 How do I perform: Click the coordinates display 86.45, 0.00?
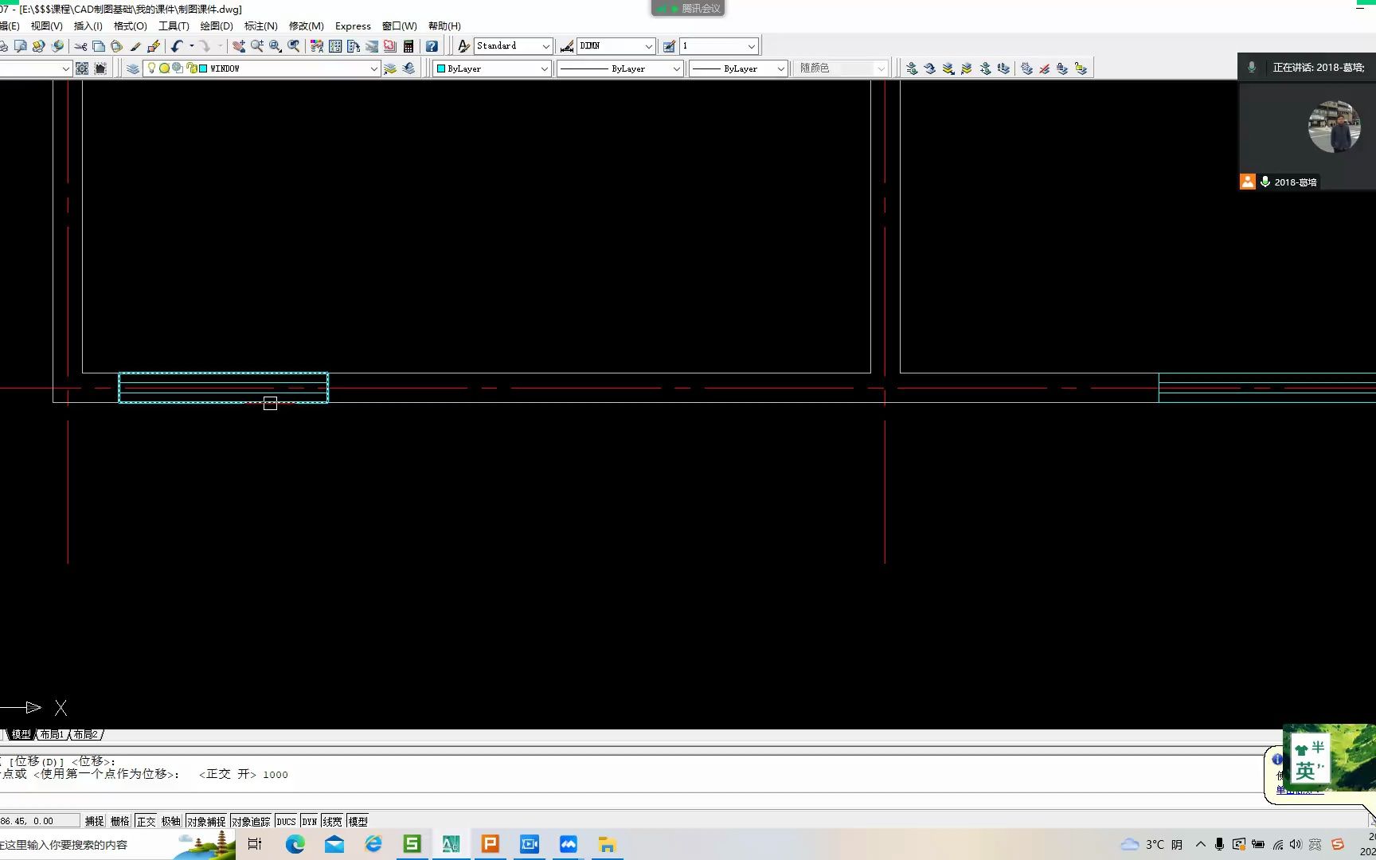39,821
